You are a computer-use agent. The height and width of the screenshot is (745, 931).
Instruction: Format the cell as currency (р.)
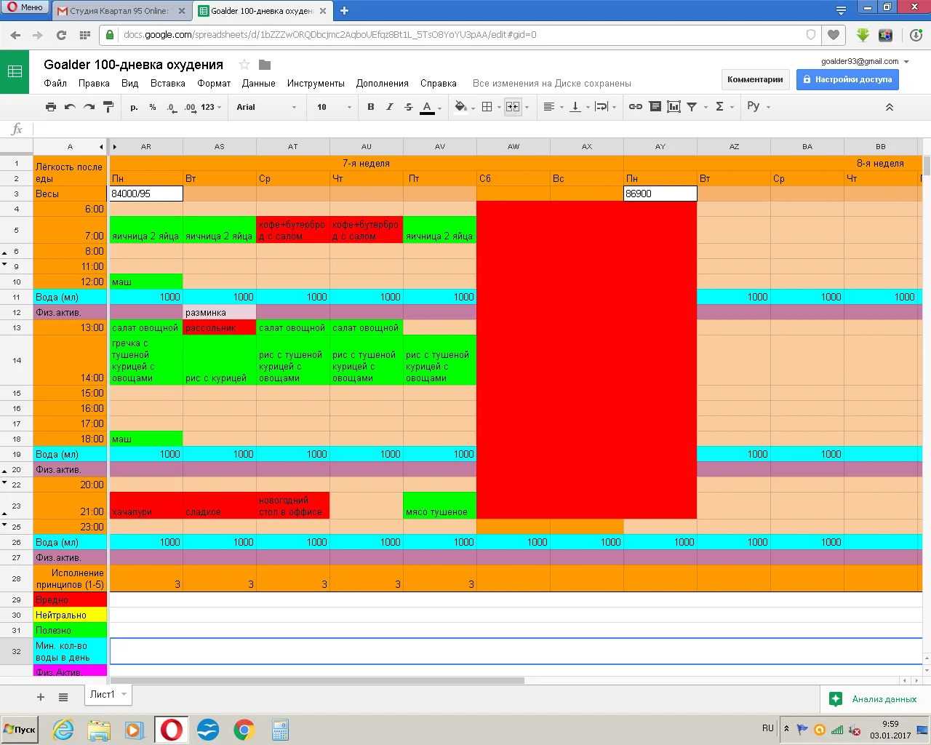[x=134, y=107]
